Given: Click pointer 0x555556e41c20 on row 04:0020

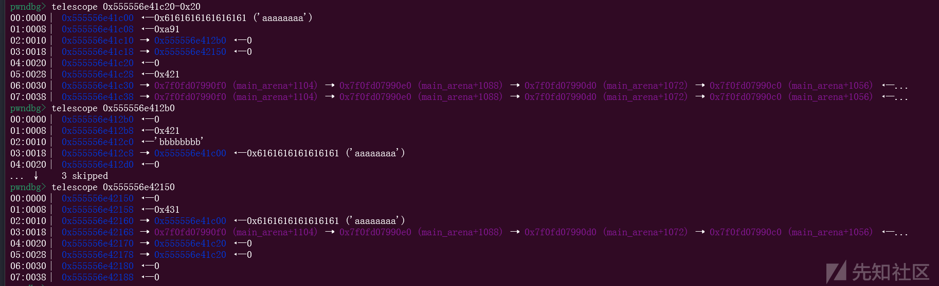Looking at the screenshot, I should [x=190, y=243].
